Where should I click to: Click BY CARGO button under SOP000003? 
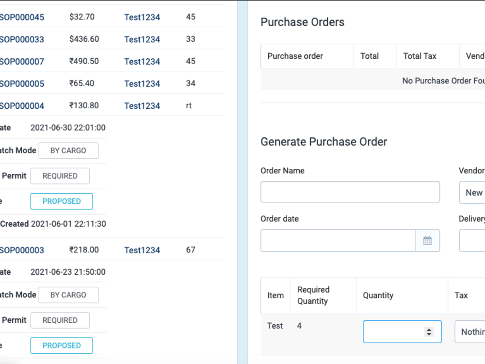tap(68, 295)
